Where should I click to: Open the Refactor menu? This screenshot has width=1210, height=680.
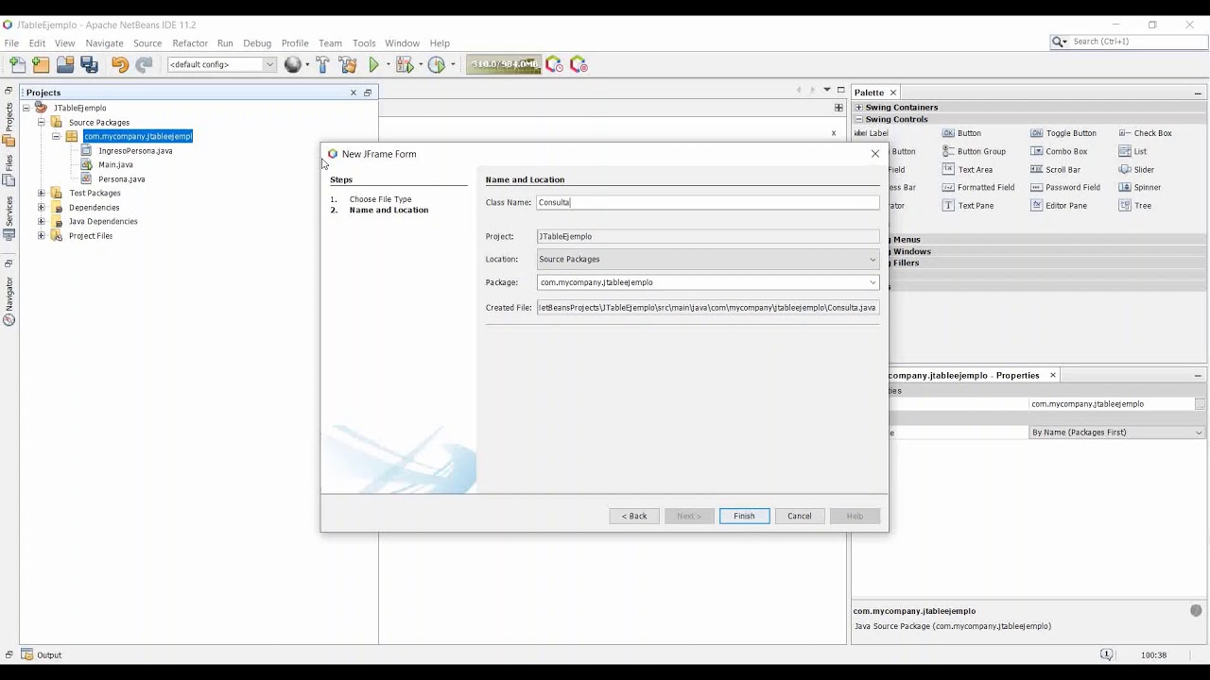(x=190, y=42)
